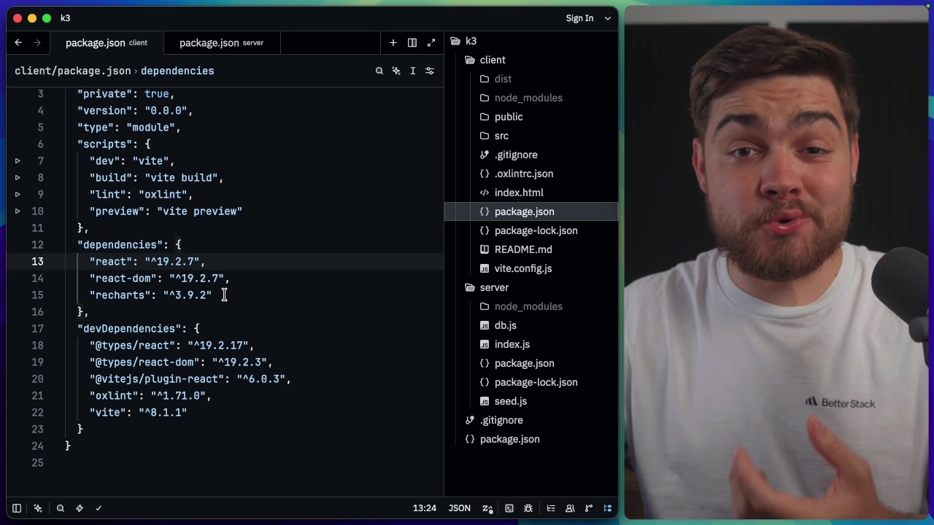Image resolution: width=934 pixels, height=525 pixels.
Task: Open git panel branch icon
Action: pyautogui.click(x=588, y=508)
